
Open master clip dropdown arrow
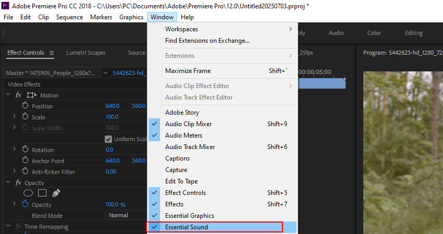[105, 73]
